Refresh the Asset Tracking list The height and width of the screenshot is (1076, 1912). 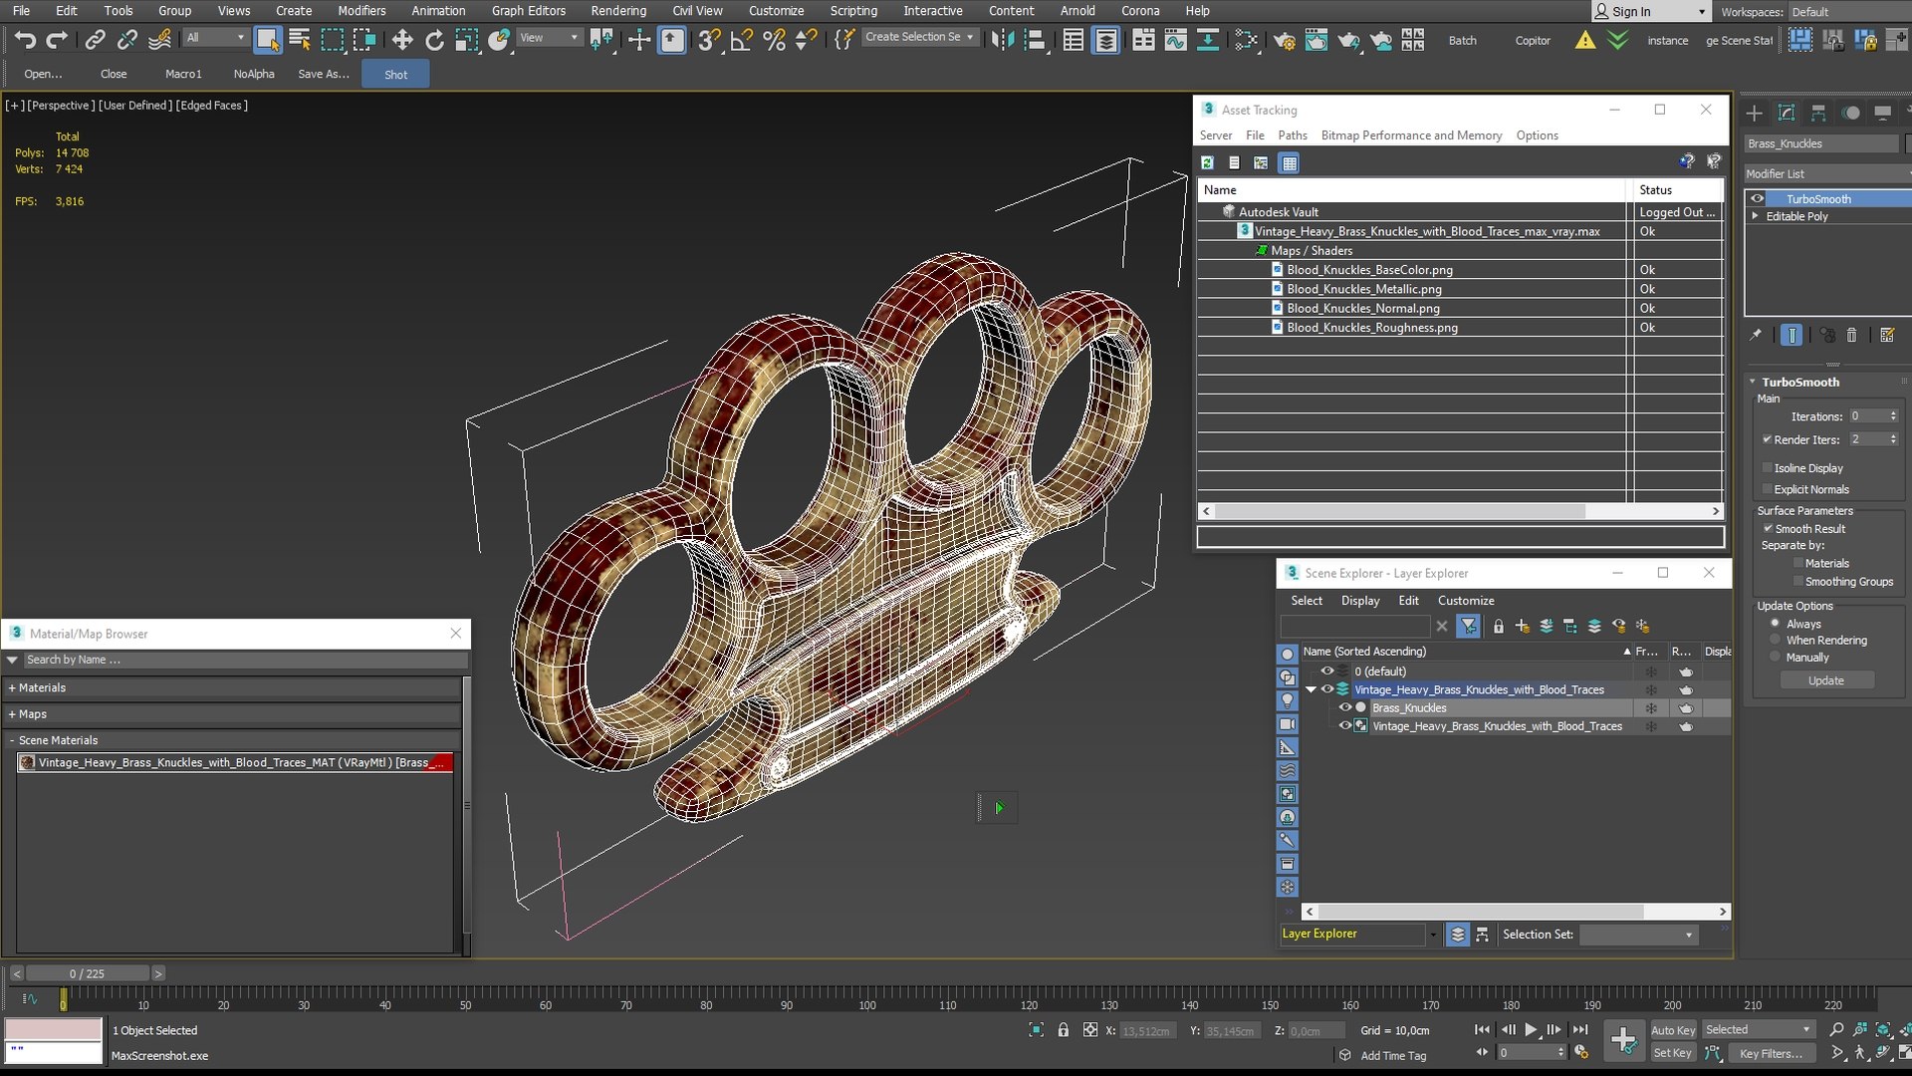pos(1207,163)
